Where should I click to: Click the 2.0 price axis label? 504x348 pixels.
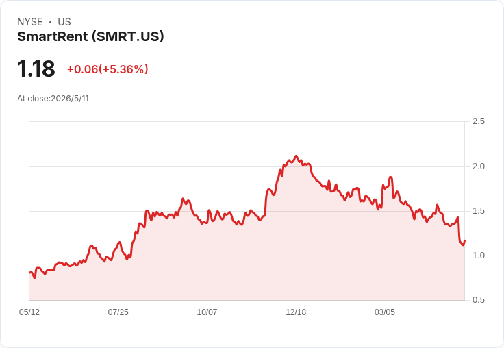click(x=478, y=166)
